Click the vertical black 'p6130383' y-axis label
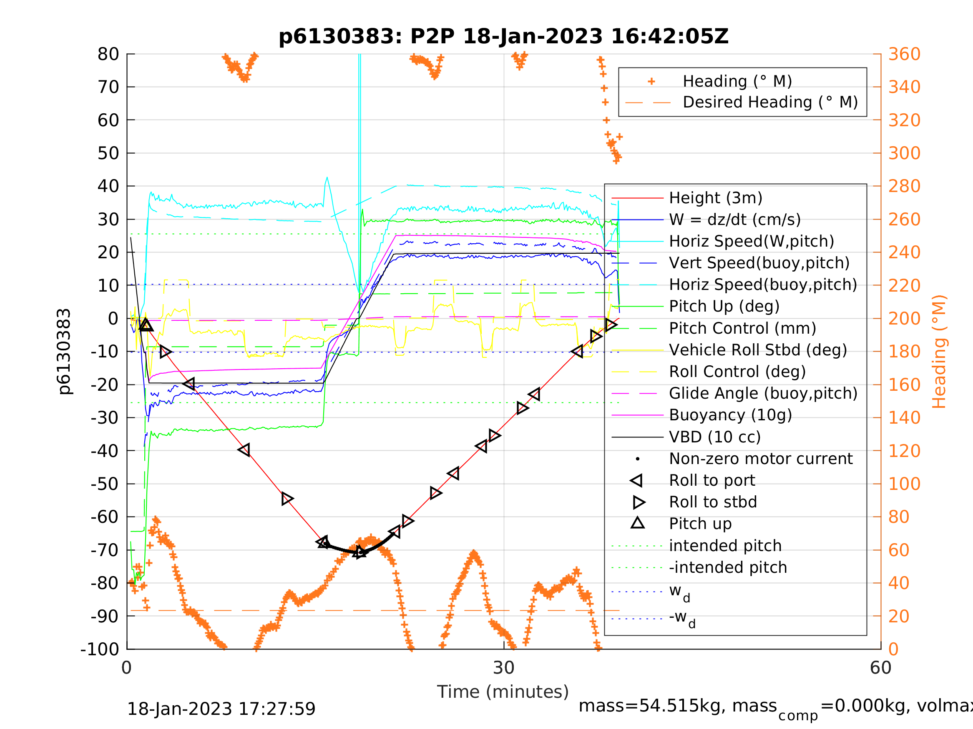This screenshot has height=729, width=973. pos(64,352)
